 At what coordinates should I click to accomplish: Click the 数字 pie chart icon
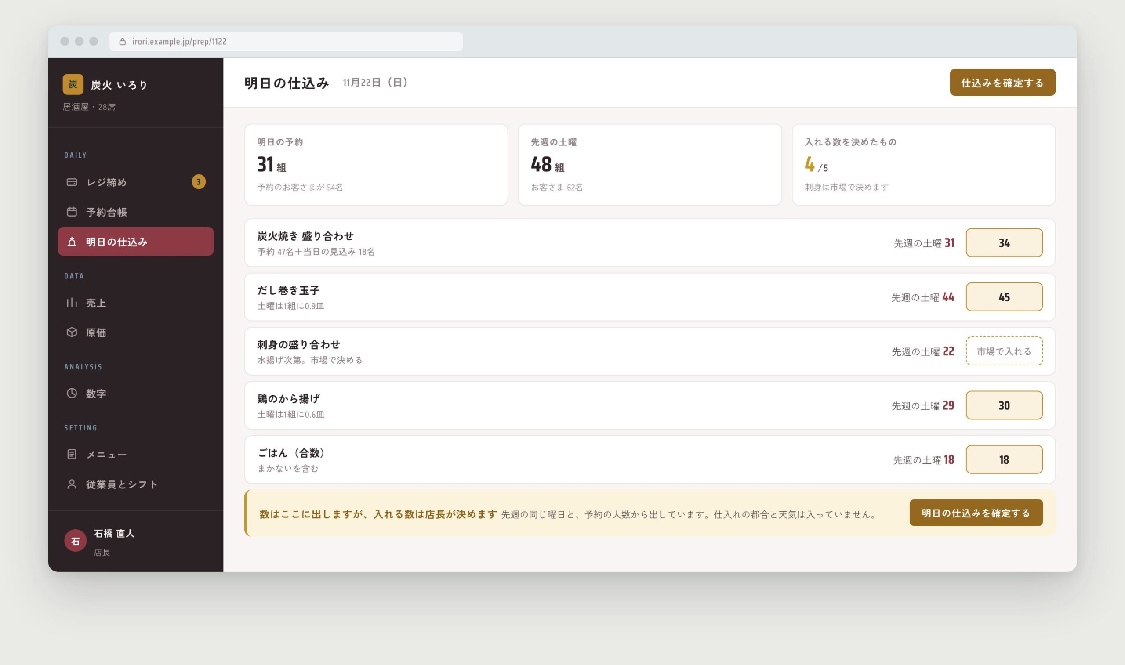tap(72, 393)
